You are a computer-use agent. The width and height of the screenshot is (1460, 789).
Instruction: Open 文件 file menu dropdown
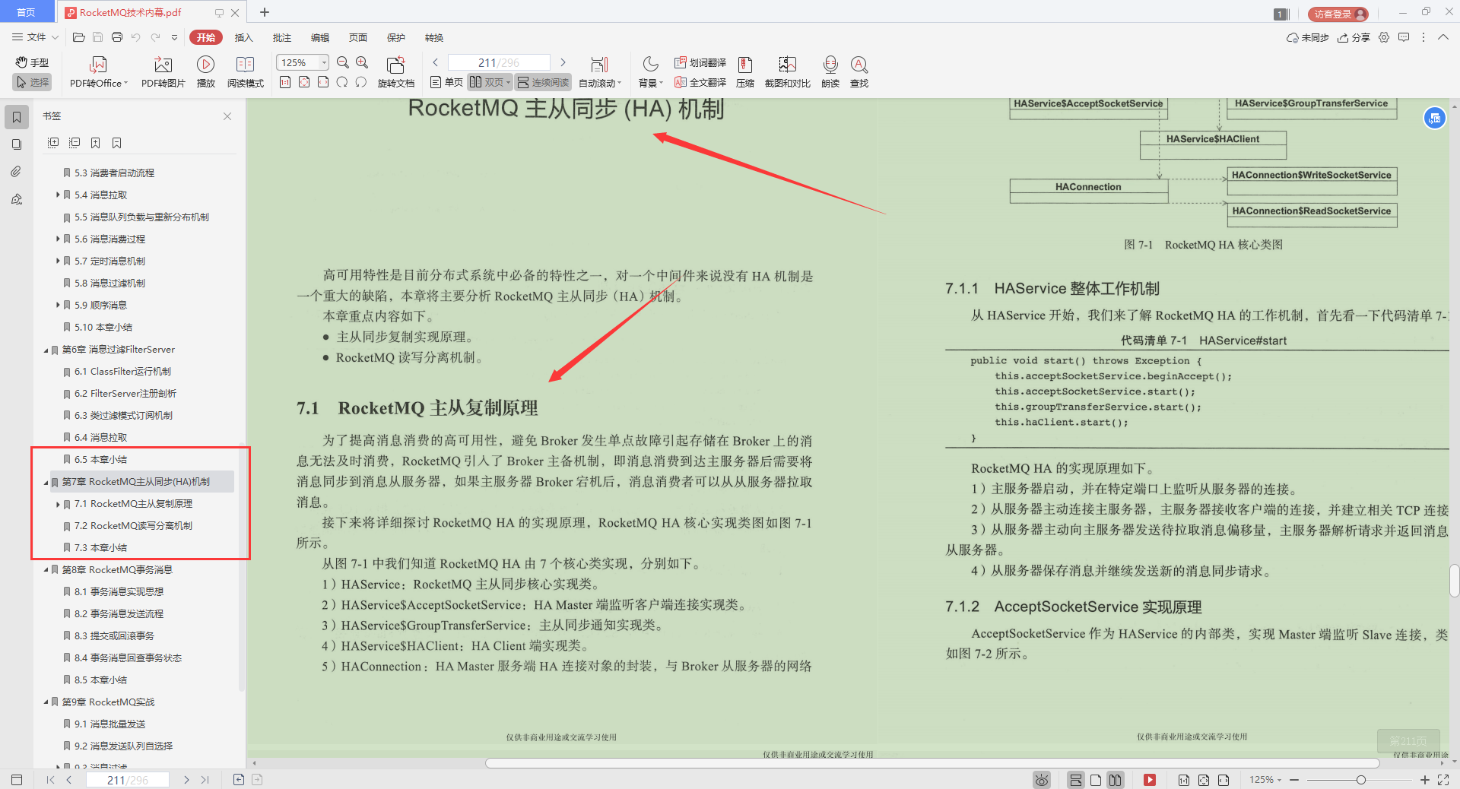36,37
